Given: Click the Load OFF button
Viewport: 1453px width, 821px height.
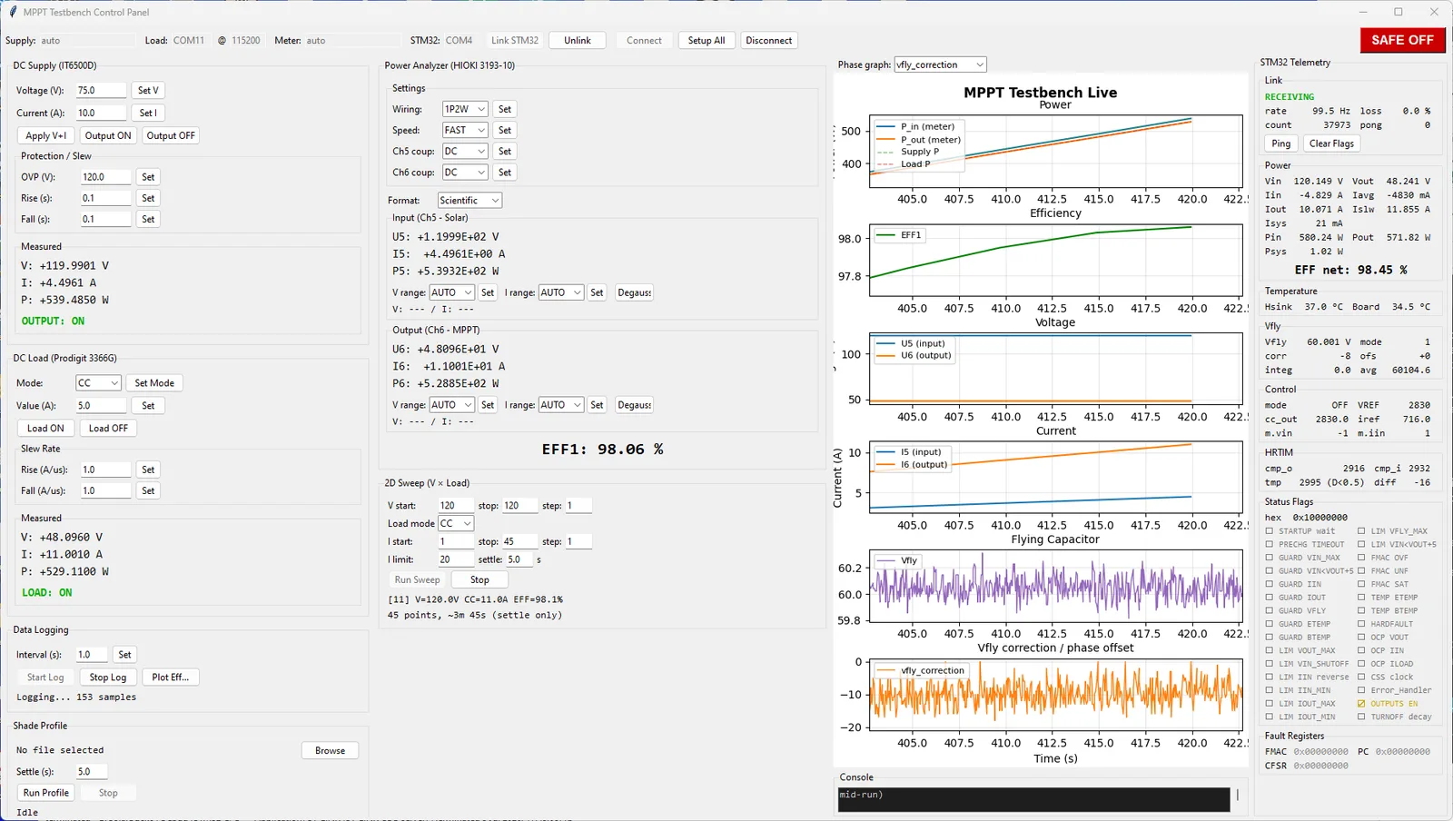Looking at the screenshot, I should tap(108, 428).
